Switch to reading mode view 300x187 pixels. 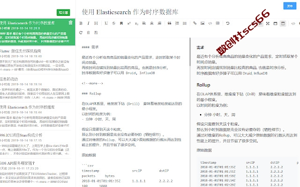coord(275,23)
